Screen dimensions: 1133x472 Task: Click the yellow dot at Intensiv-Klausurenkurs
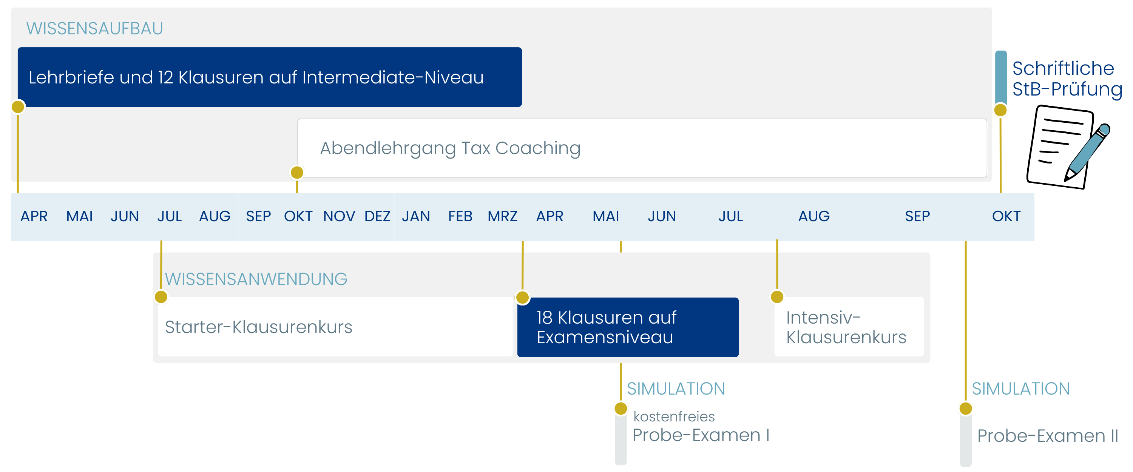pyautogui.click(x=777, y=297)
